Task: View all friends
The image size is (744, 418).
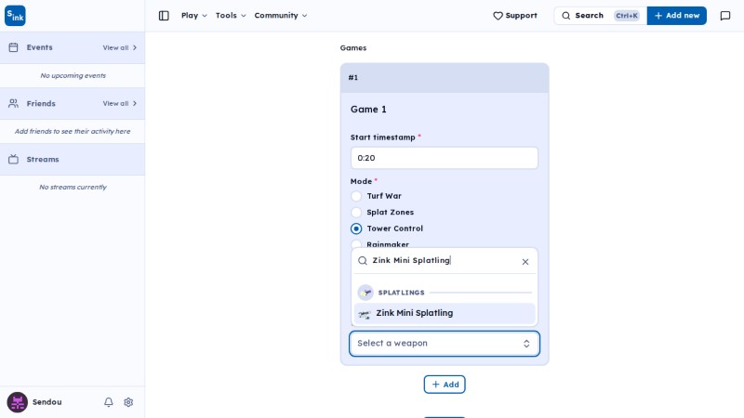Action: 120,103
